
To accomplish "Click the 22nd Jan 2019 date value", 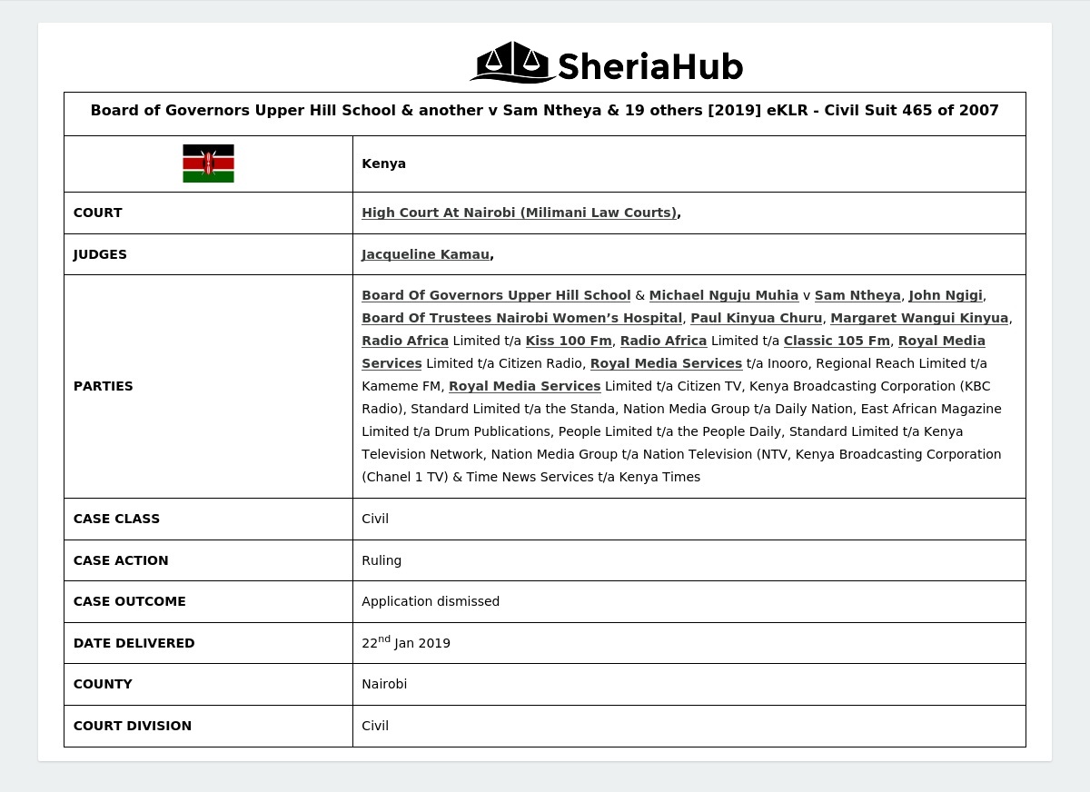I will pos(406,643).
